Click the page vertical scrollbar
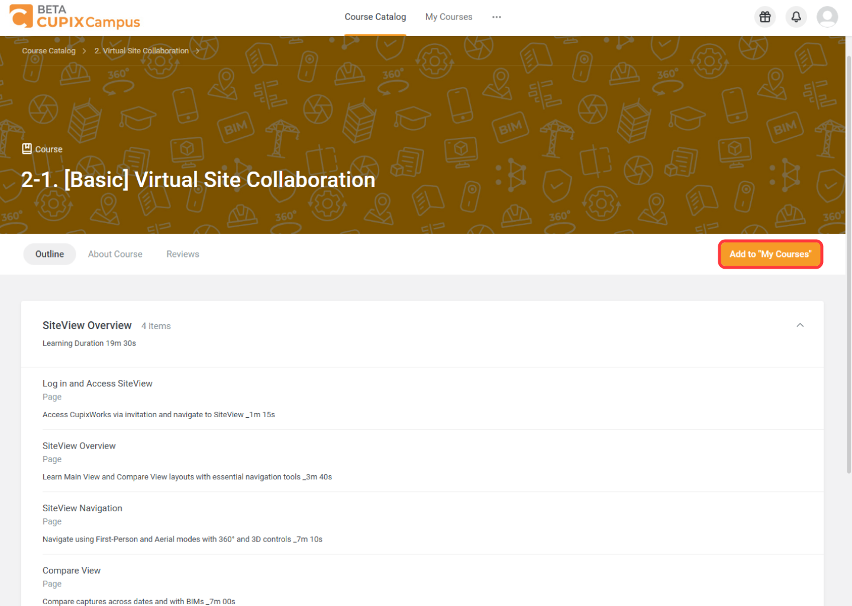The height and width of the screenshot is (606, 852). [x=849, y=263]
